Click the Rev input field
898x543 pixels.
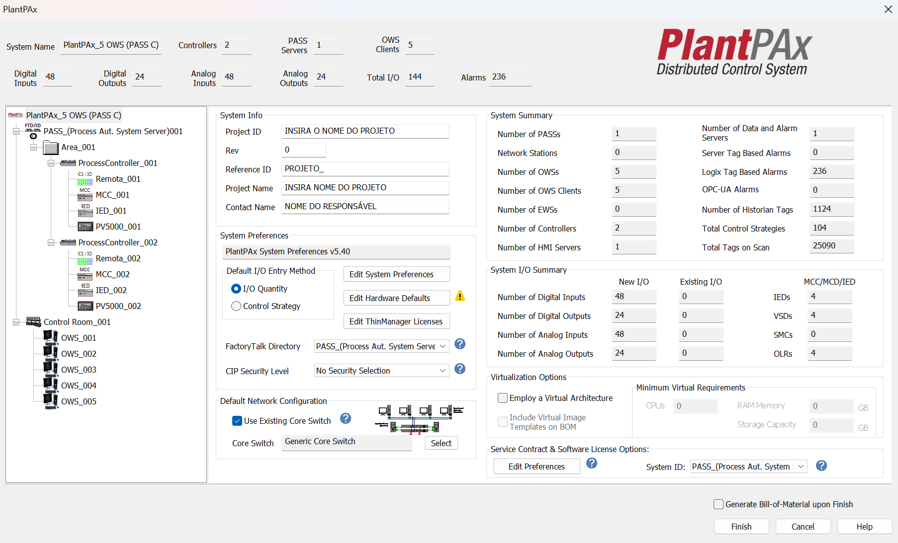303,150
